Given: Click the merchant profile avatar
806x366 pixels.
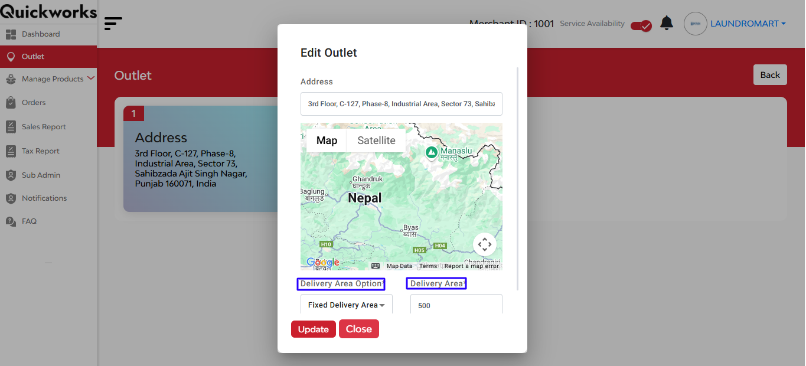Looking at the screenshot, I should (x=696, y=24).
